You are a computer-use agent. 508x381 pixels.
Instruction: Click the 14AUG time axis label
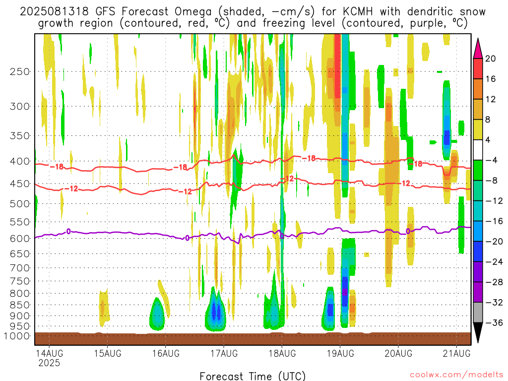pyautogui.click(x=49, y=353)
